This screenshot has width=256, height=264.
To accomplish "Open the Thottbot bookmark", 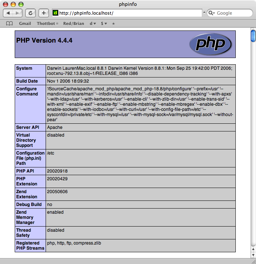I will coord(47,23).
